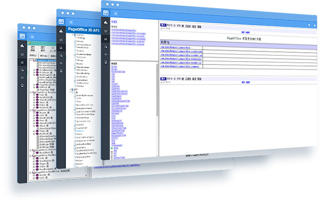Screen dimensions: 322x200
Task: Click the heart icon in the front window header
Action: point(309,25)
